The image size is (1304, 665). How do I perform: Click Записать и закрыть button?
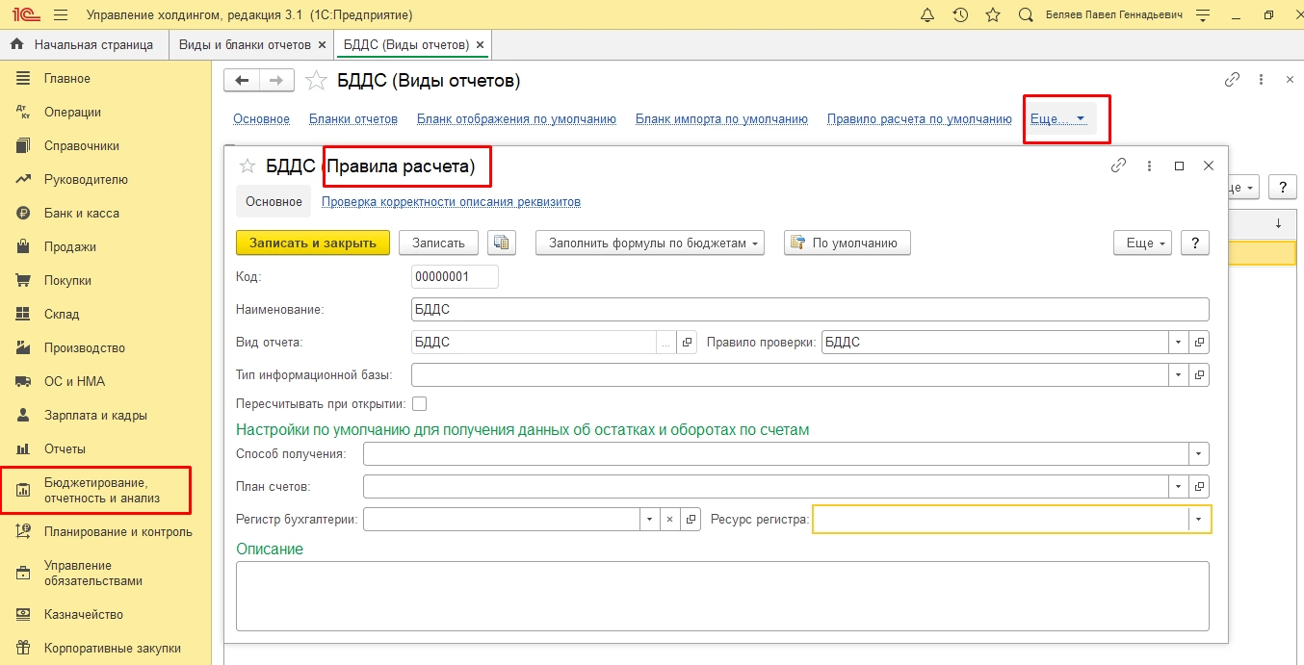click(312, 243)
